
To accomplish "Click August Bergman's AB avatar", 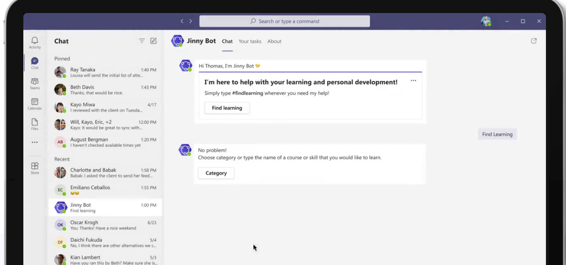I will (x=61, y=142).
